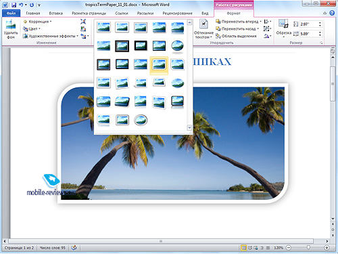This screenshot has width=338, height=254.
Task: Switch to the Рецензирование tab
Action: point(177,13)
